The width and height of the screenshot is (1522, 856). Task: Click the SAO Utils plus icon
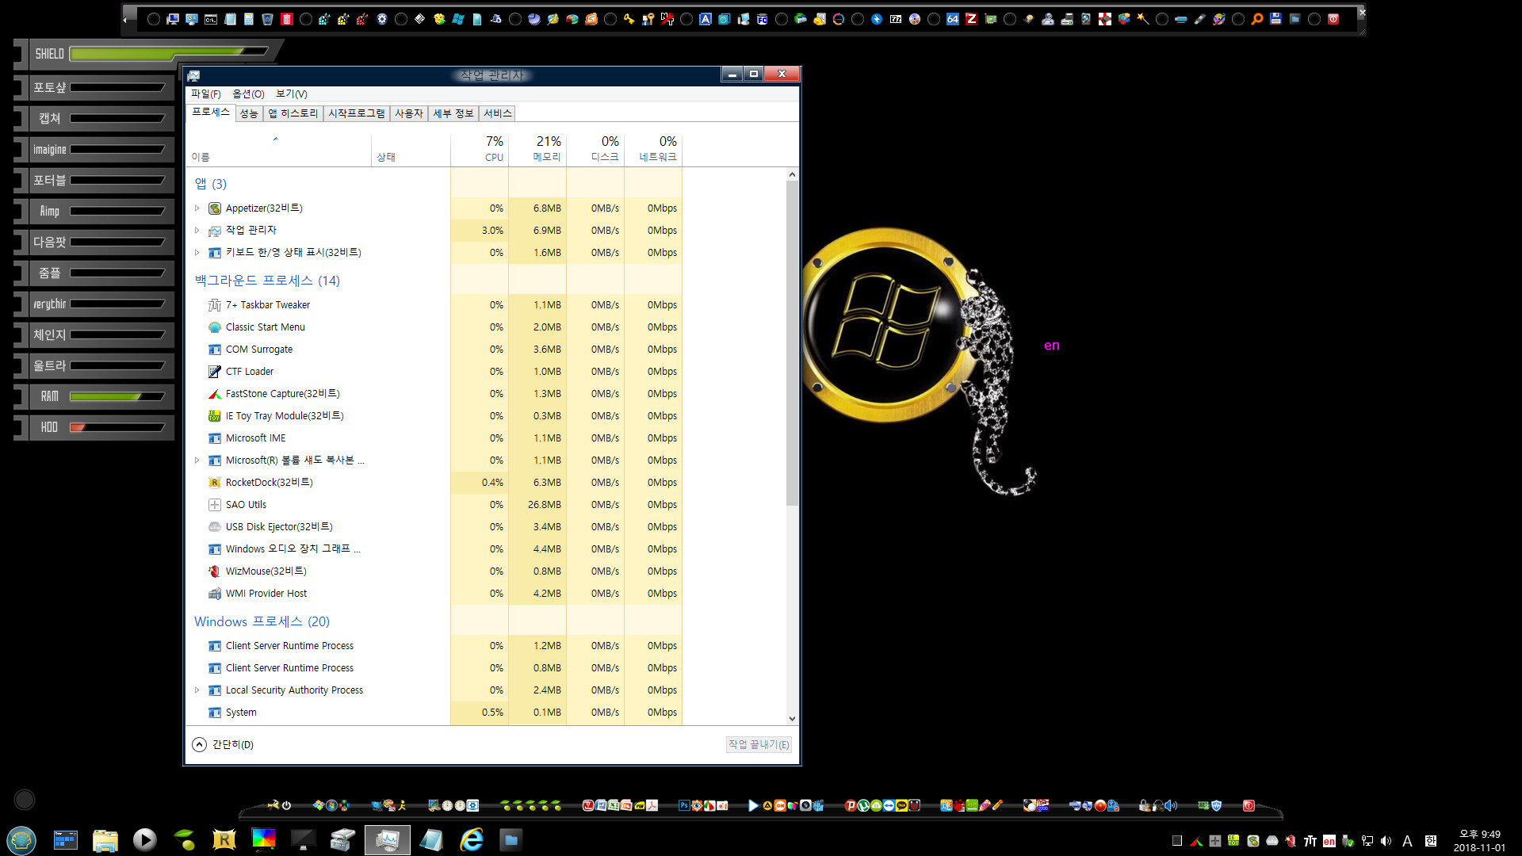(x=214, y=505)
